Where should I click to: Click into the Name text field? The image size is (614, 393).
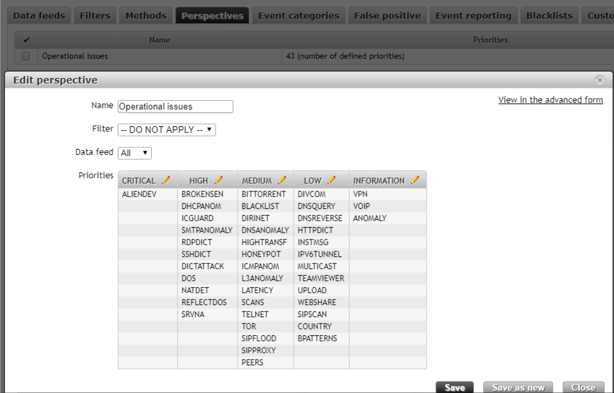click(175, 106)
